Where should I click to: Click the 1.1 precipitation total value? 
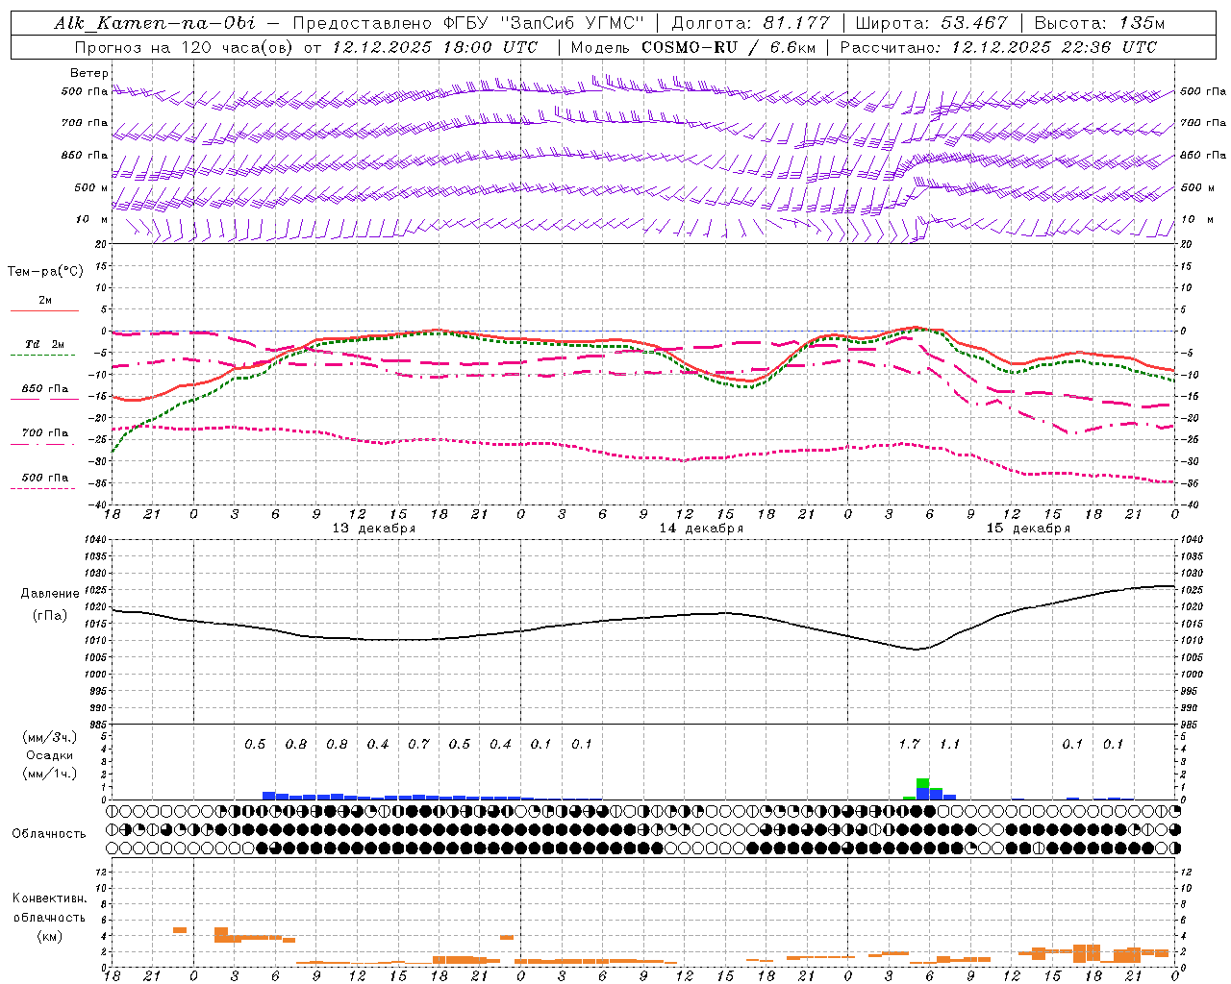[949, 745]
